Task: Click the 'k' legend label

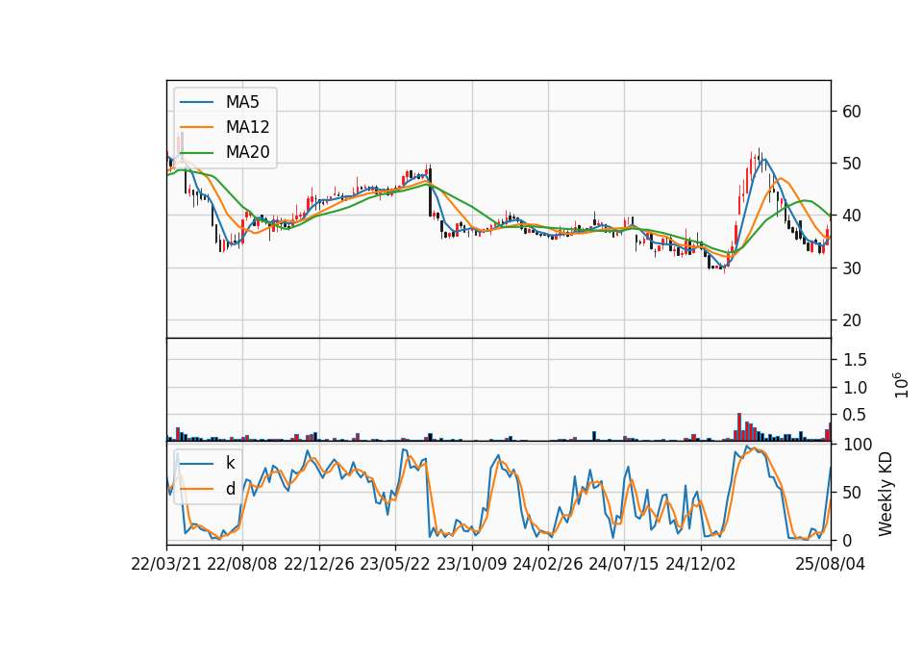Action: (230, 463)
